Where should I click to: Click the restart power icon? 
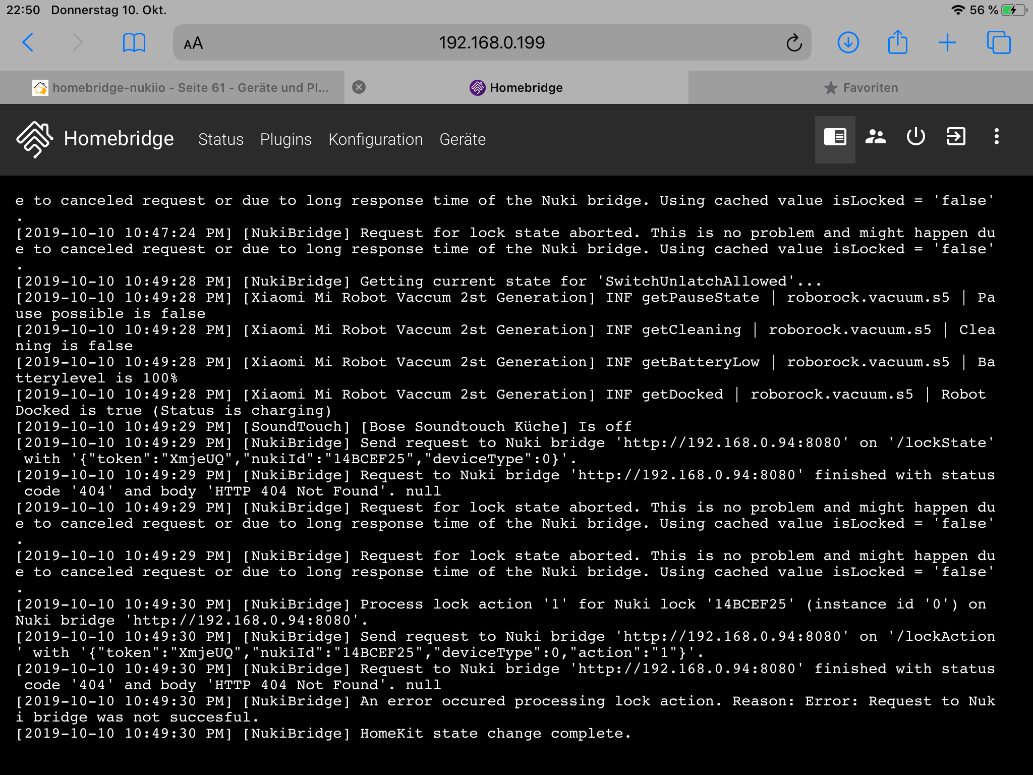(x=915, y=137)
